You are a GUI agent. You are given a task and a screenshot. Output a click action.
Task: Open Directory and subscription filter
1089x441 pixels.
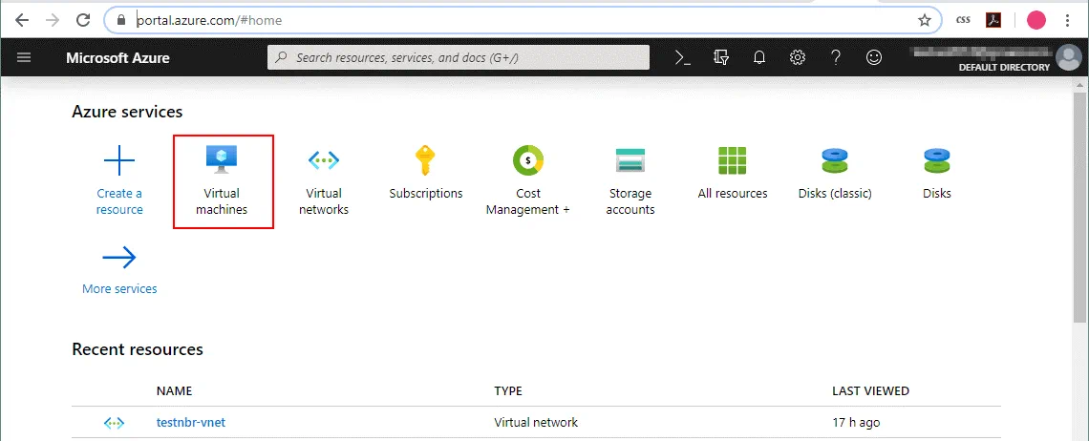coord(721,57)
